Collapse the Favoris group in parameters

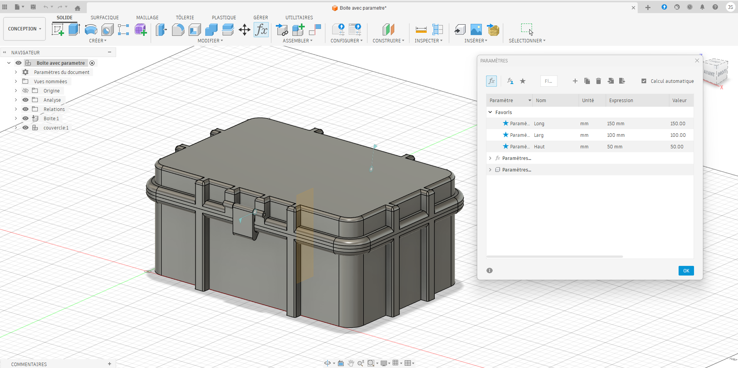click(x=490, y=112)
